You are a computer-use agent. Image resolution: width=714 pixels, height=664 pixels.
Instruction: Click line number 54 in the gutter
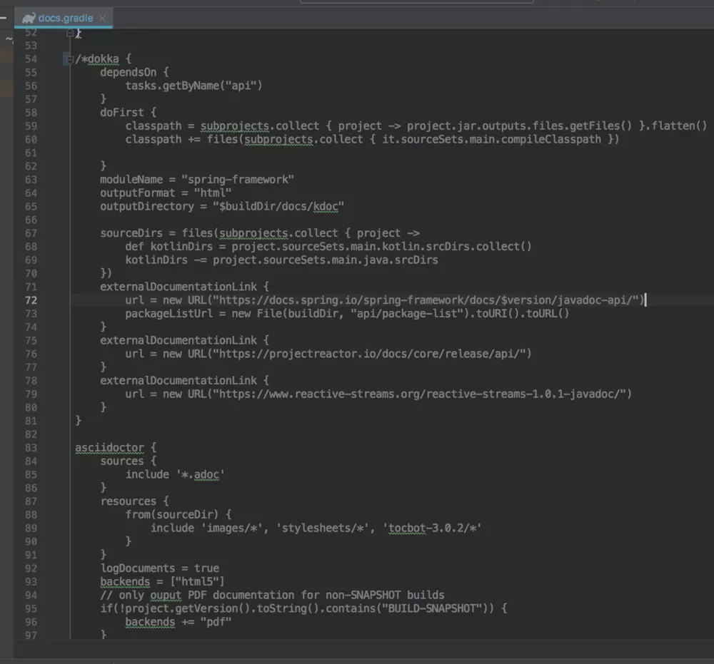[x=31, y=59]
